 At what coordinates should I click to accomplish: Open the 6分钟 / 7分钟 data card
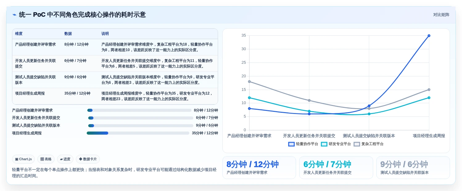click(x=336, y=168)
